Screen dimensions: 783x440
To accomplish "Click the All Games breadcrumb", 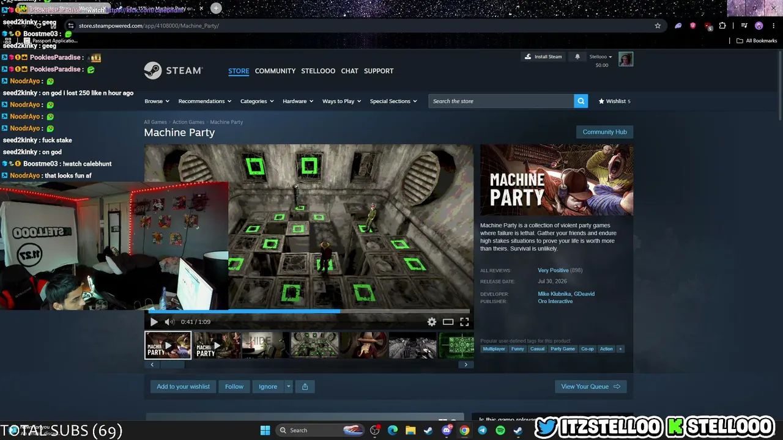I will point(155,122).
